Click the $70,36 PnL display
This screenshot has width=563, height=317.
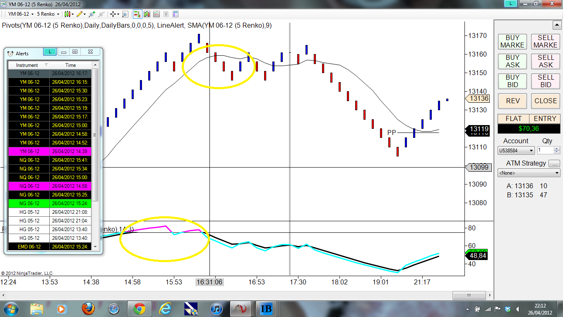pyautogui.click(x=529, y=128)
